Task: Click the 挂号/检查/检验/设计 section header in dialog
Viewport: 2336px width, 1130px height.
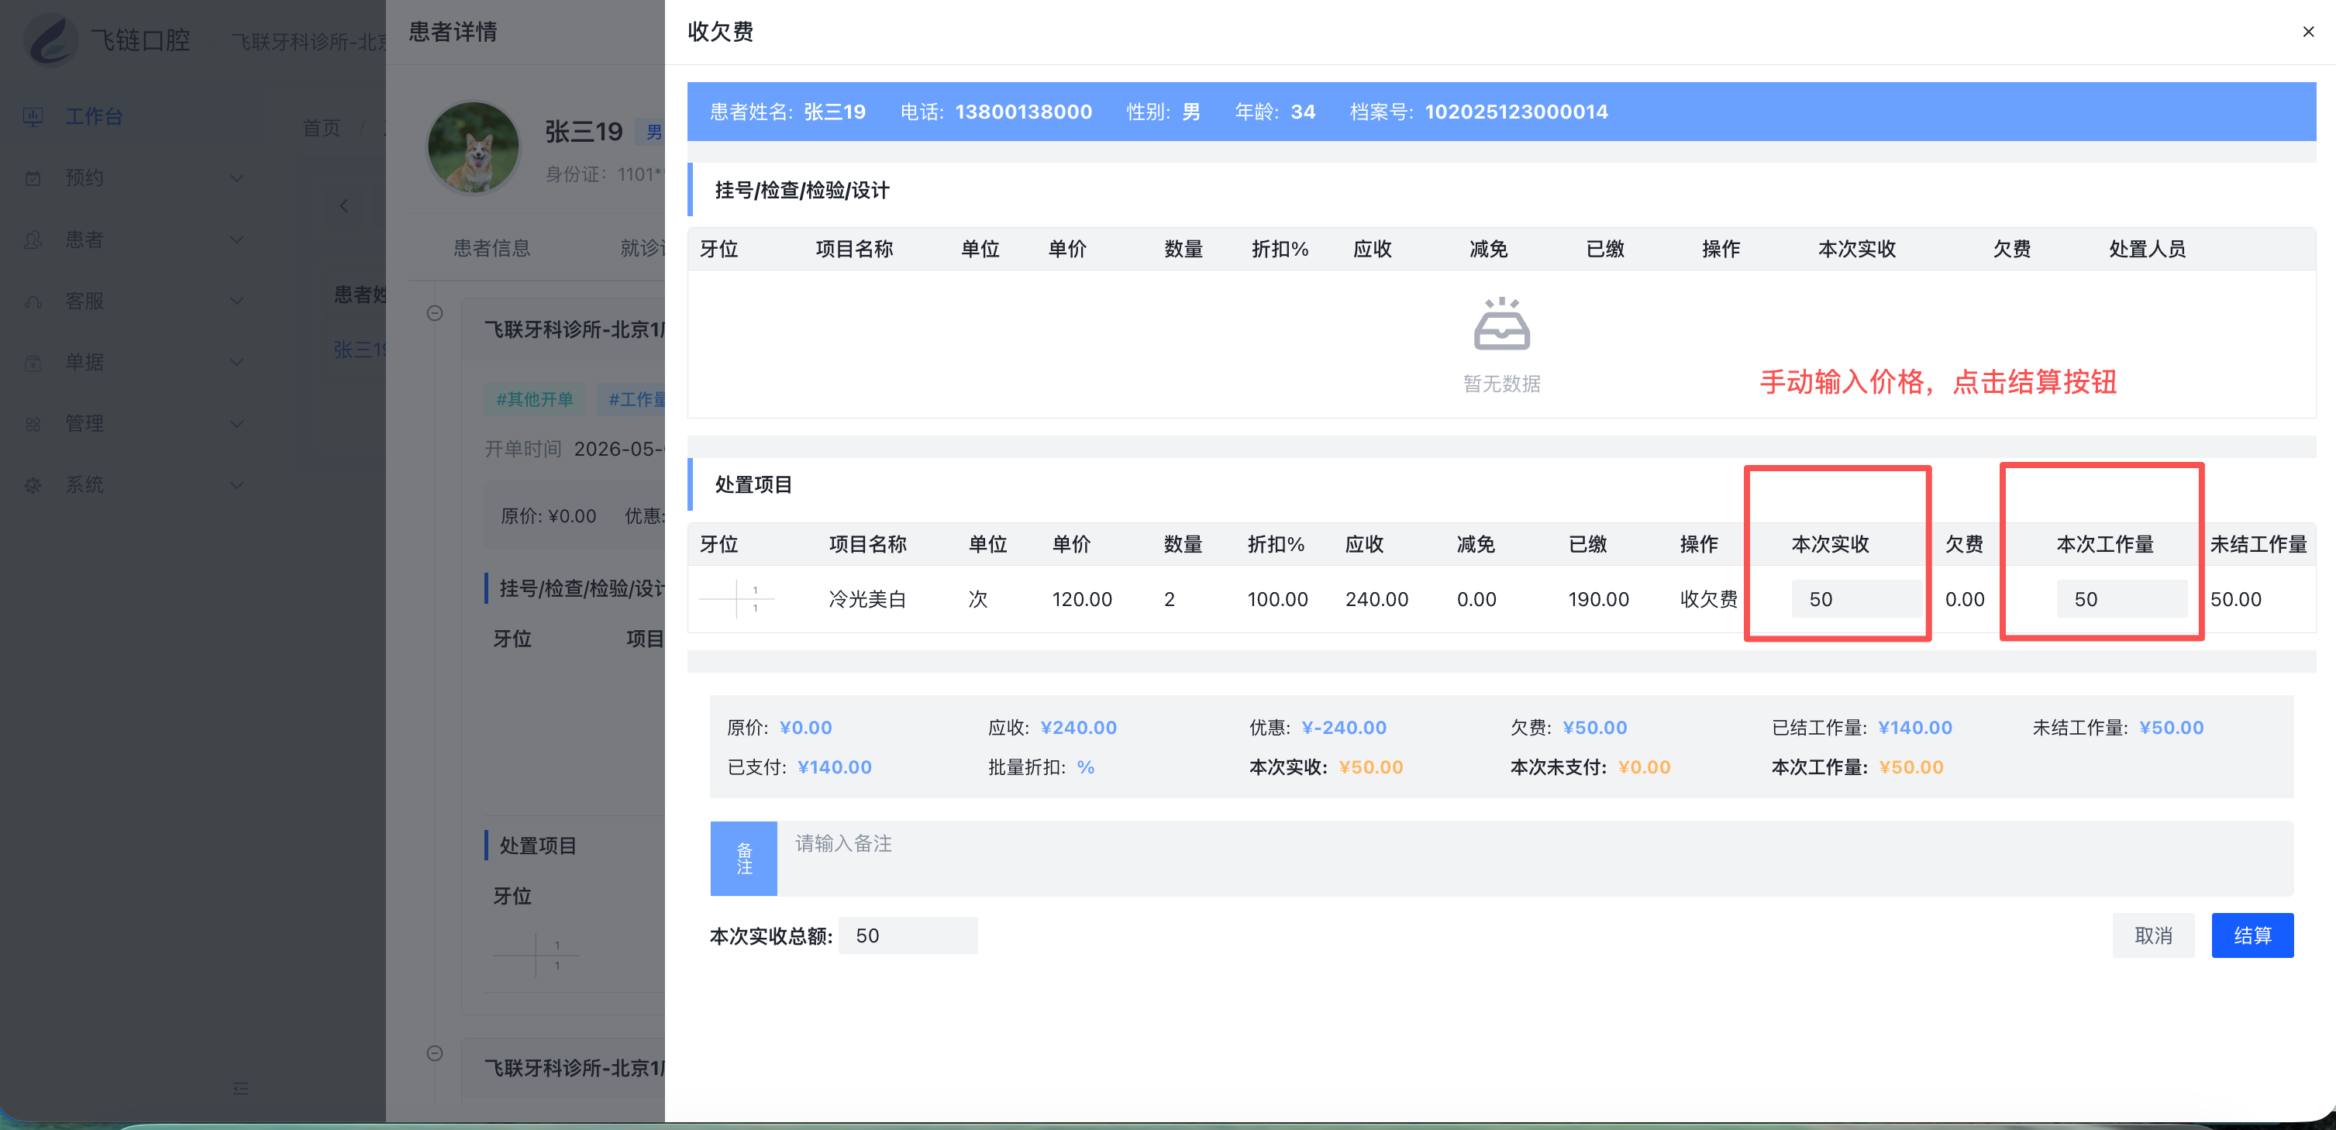Action: (x=802, y=190)
